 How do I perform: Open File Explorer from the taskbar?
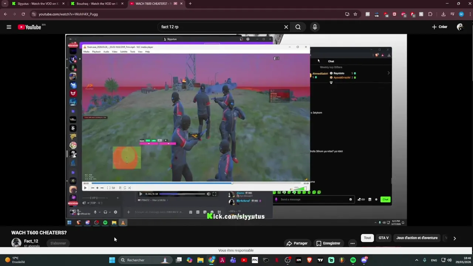200,260
